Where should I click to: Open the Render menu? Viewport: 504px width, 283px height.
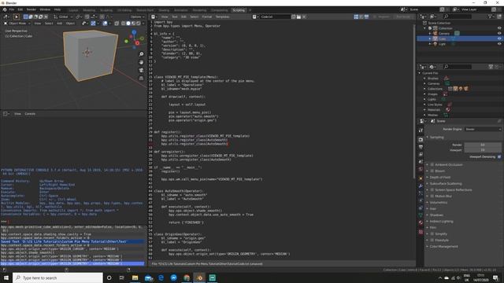point(31,9)
